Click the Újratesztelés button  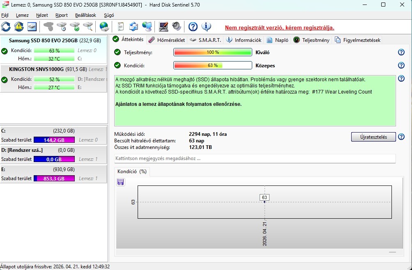pos(373,137)
